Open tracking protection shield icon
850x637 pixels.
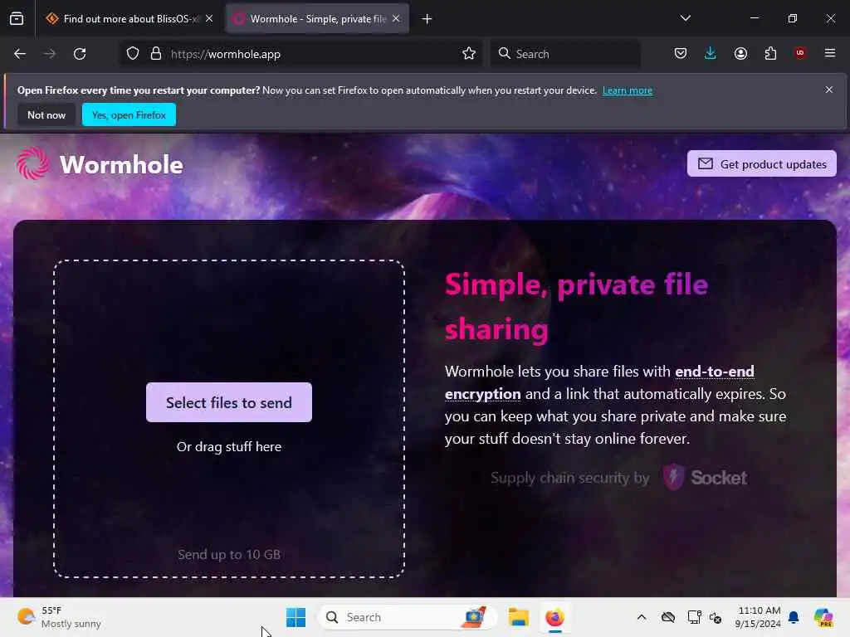point(133,54)
